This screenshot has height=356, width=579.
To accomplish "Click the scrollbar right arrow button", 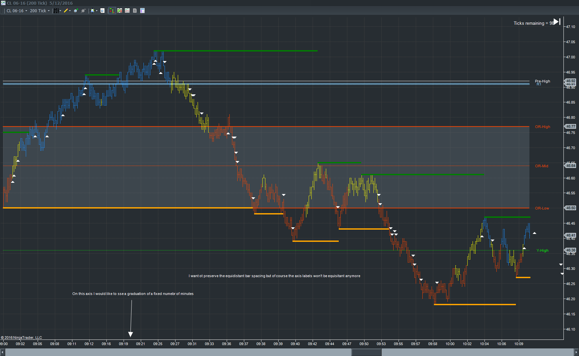I will (576, 352).
